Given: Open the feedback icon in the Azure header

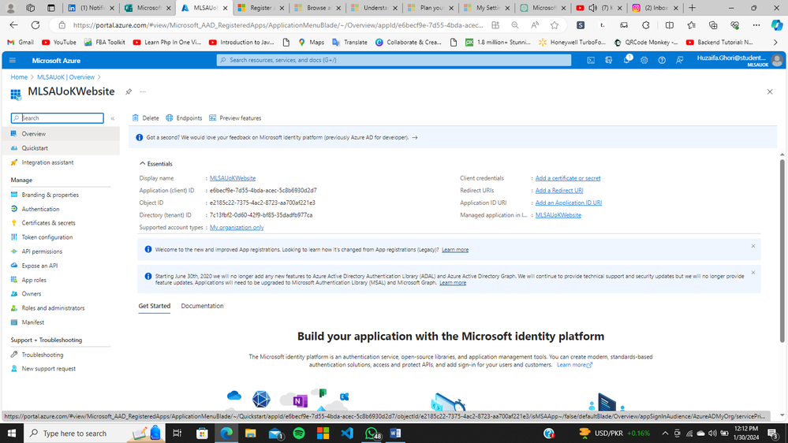Looking at the screenshot, I should [679, 60].
